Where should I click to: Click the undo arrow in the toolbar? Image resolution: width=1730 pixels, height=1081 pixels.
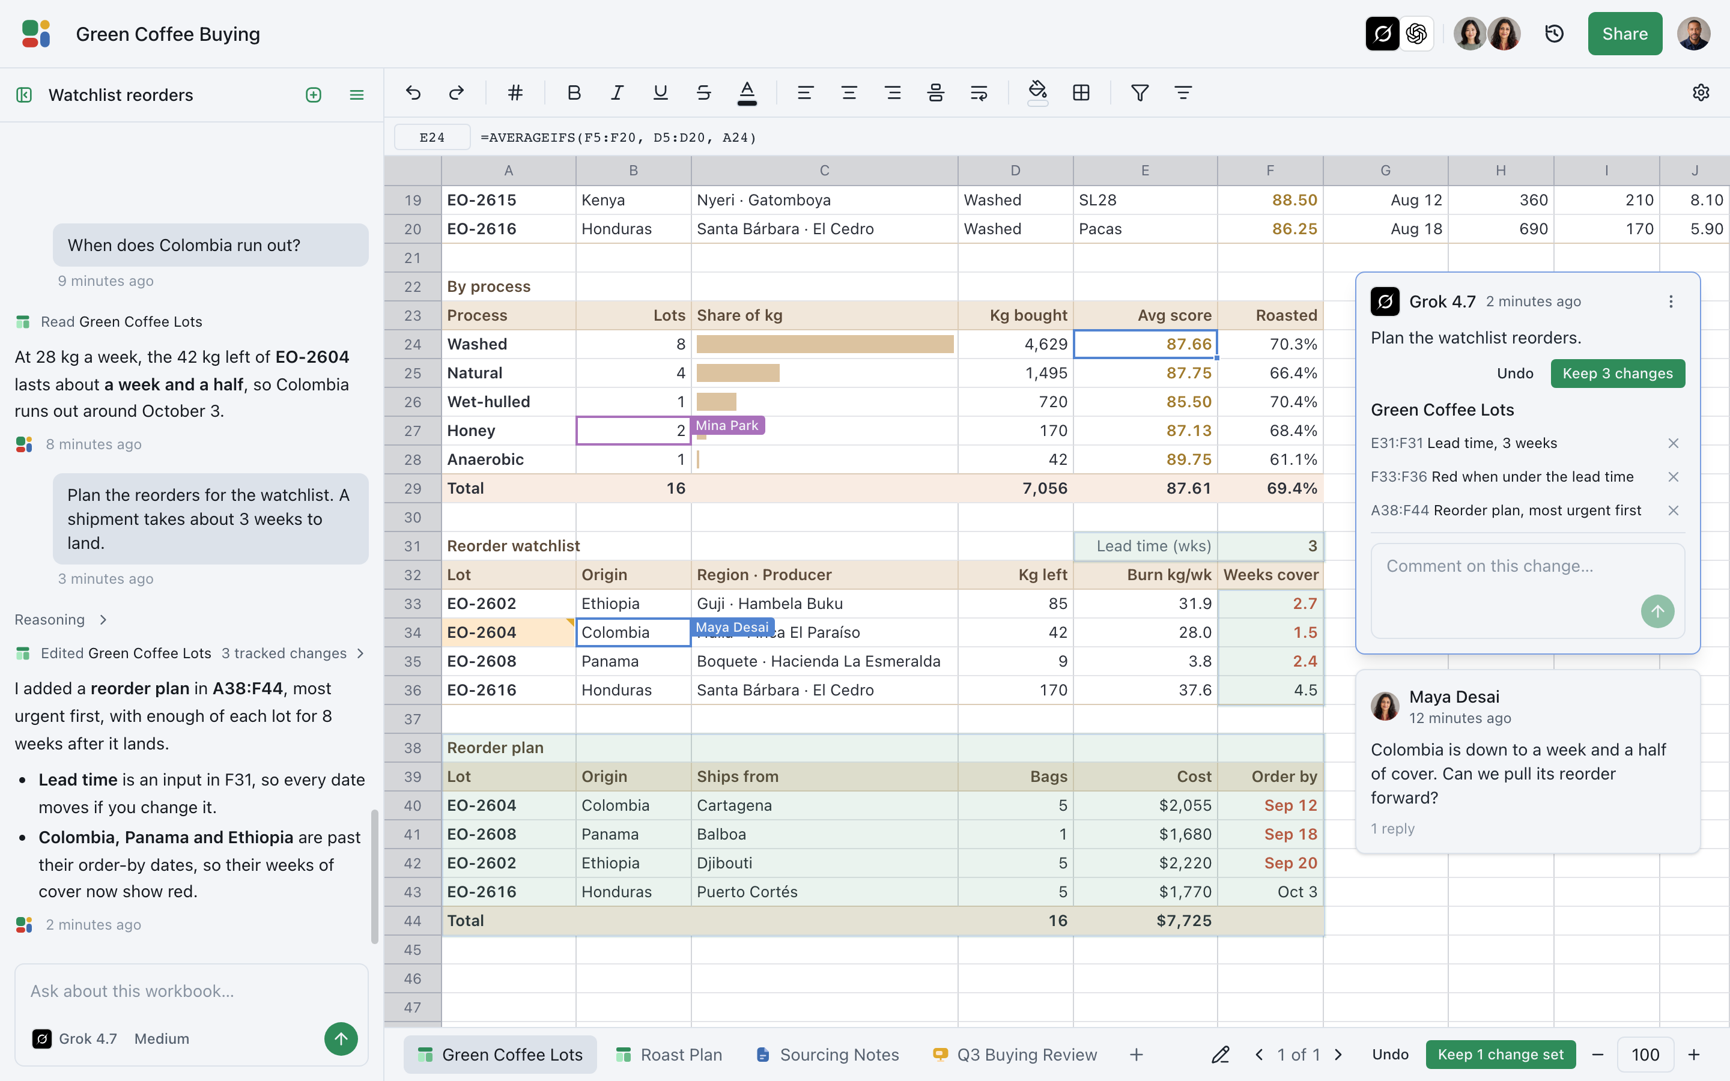pyautogui.click(x=413, y=93)
